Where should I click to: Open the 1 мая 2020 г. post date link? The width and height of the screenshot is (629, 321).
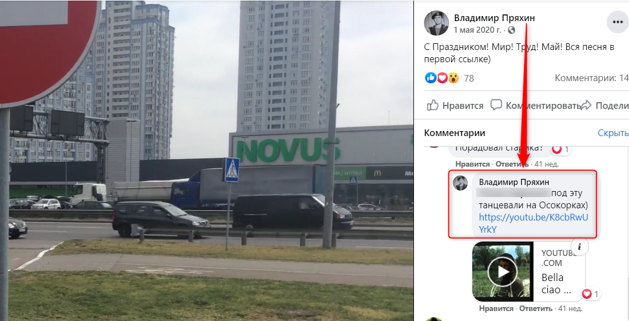pos(477,30)
